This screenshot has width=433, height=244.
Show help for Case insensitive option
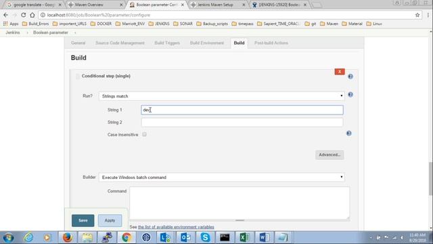[x=349, y=134]
